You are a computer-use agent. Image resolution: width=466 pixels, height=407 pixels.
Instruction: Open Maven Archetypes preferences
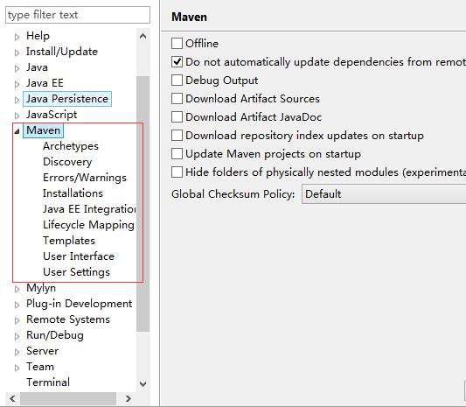[x=71, y=146]
